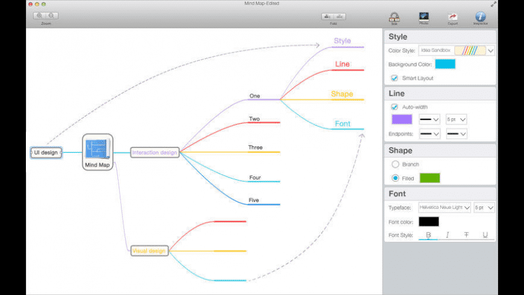The image size is (524, 295).
Task: Open the line style dropdown
Action: pyautogui.click(x=429, y=119)
